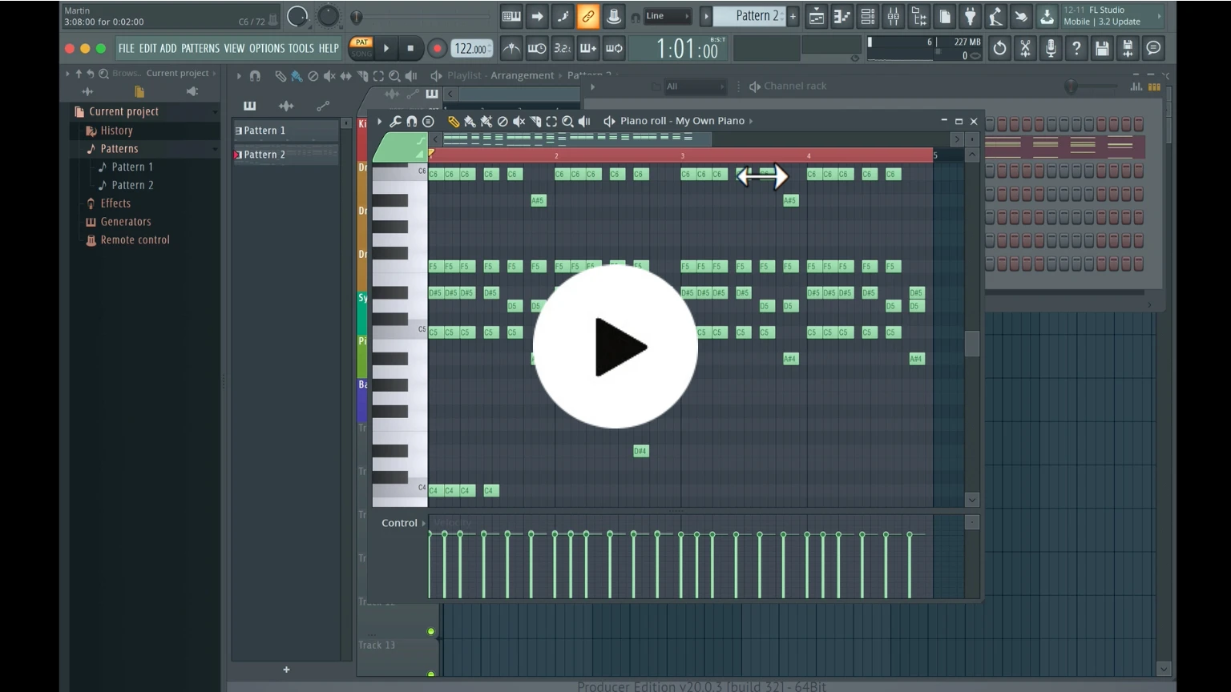Click the Stop button in transport
Image resolution: width=1231 pixels, height=692 pixels.
(411, 49)
